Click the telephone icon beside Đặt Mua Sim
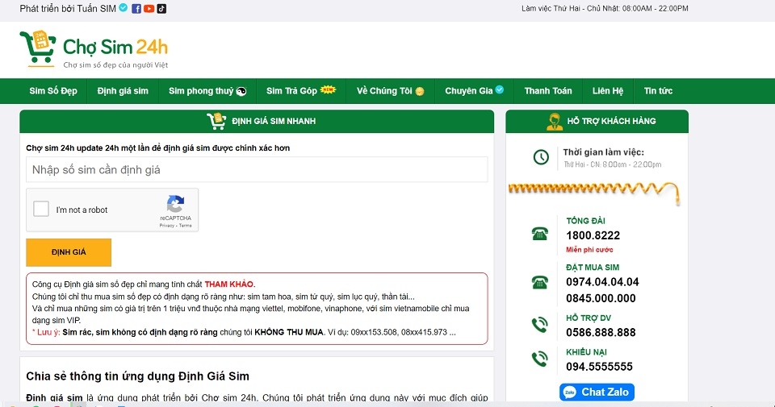This screenshot has height=407, width=775. pyautogui.click(x=540, y=282)
